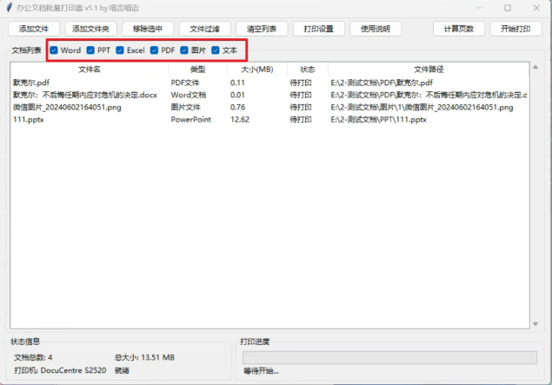The height and width of the screenshot is (385, 552).
Task: Click the 图片文件 type cell
Action: [x=185, y=108]
